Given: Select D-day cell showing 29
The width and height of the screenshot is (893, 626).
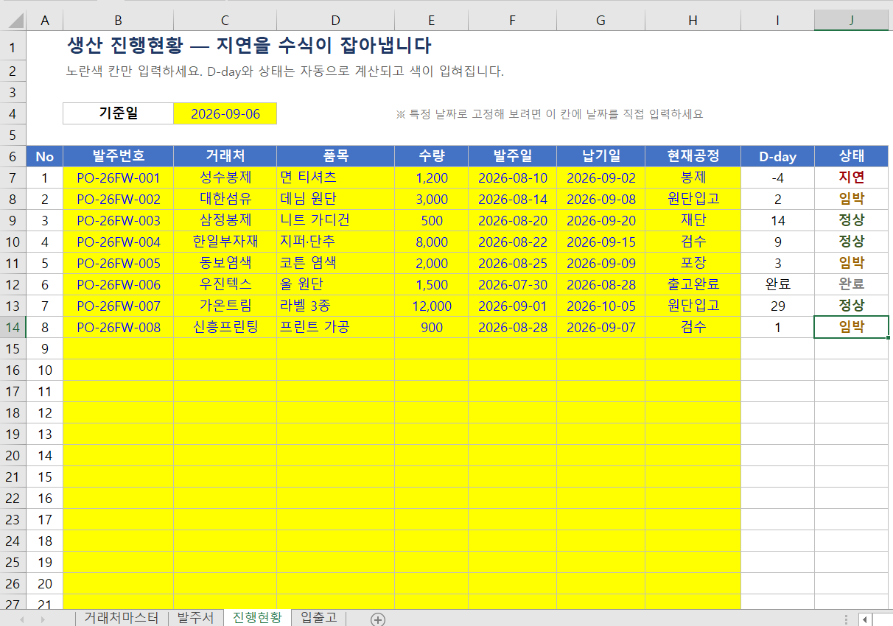Looking at the screenshot, I should 778,306.
